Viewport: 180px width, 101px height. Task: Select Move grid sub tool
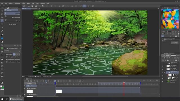click(12, 20)
